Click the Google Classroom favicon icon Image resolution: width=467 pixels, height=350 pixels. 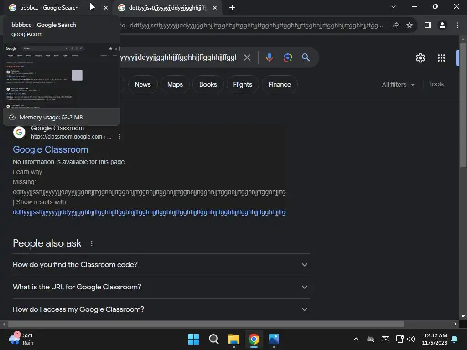(19, 132)
